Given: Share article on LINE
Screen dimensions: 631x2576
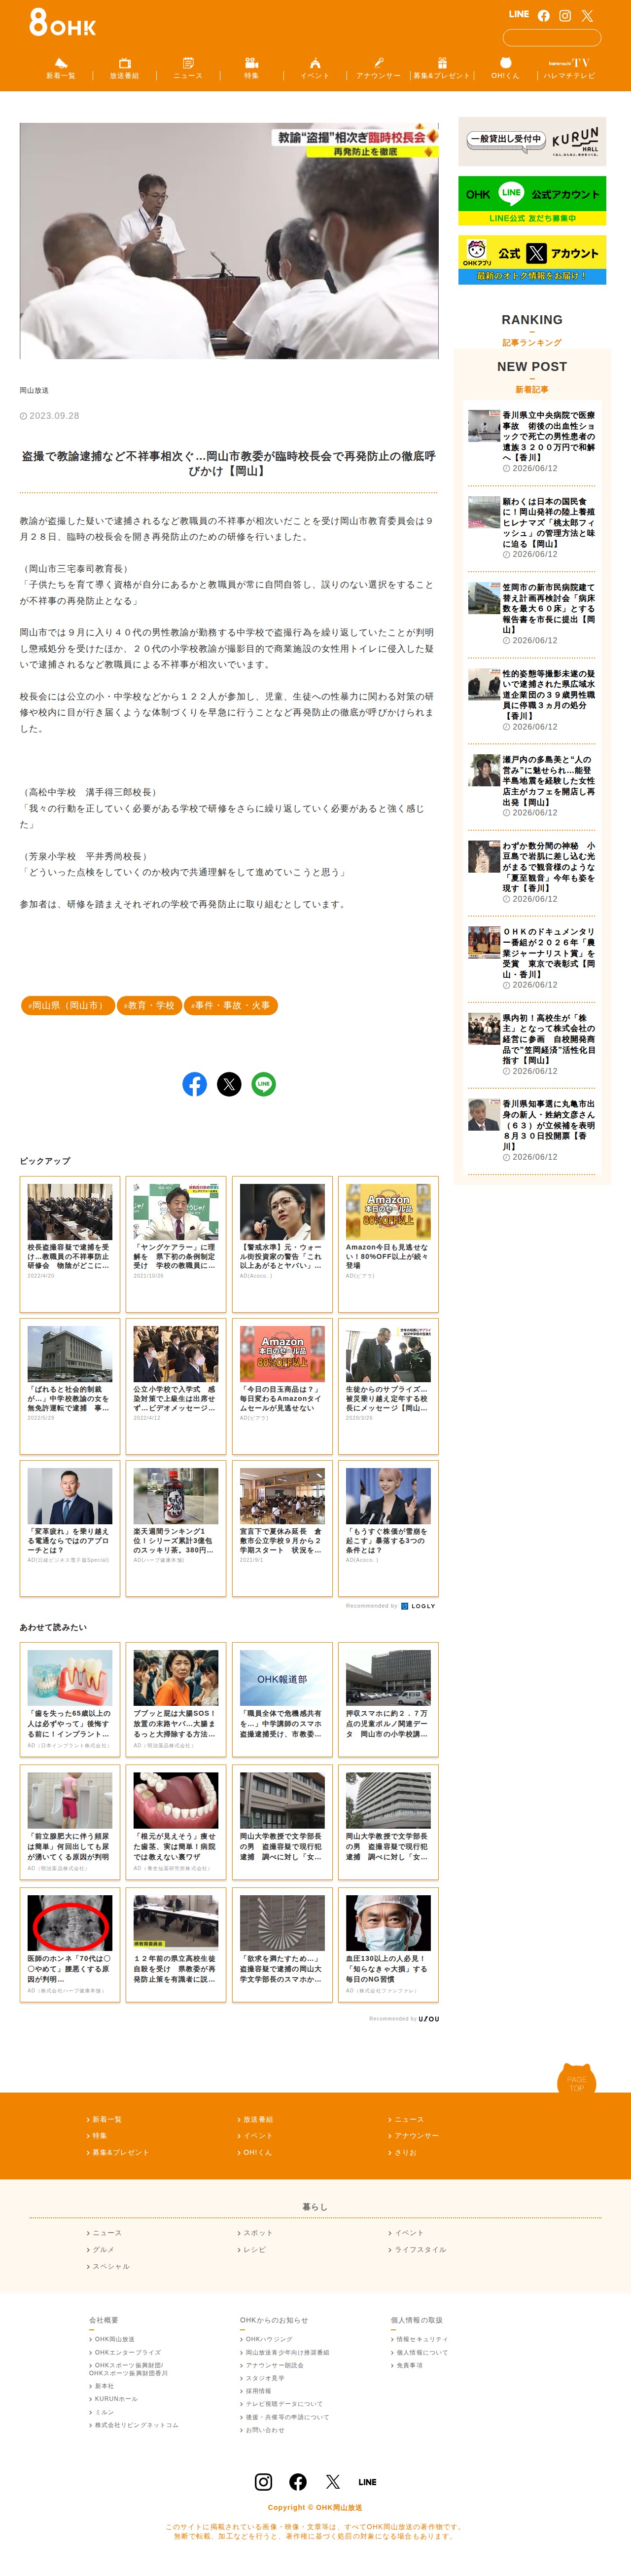Looking at the screenshot, I should tap(264, 1084).
